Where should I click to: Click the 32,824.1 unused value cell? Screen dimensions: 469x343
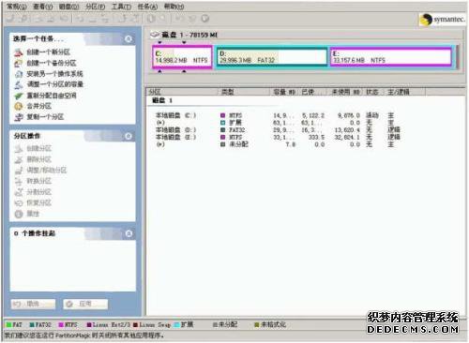coord(347,137)
